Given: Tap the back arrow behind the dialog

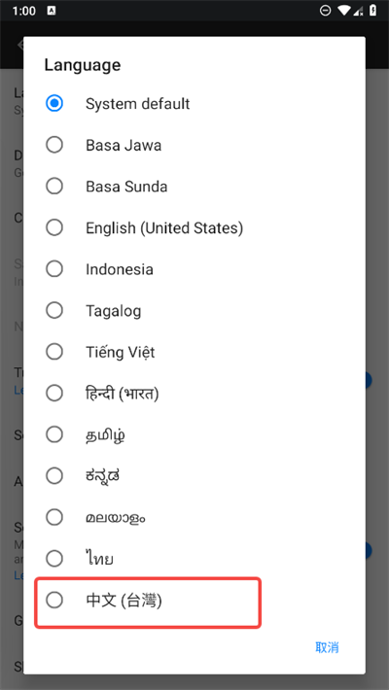Looking at the screenshot, I should point(19,45).
